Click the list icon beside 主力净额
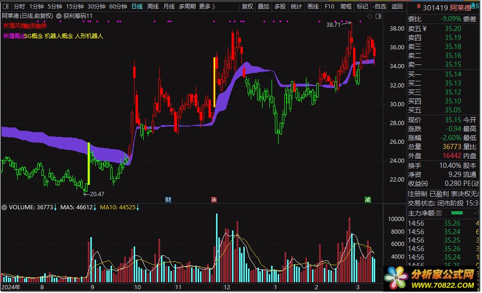 click(439, 213)
